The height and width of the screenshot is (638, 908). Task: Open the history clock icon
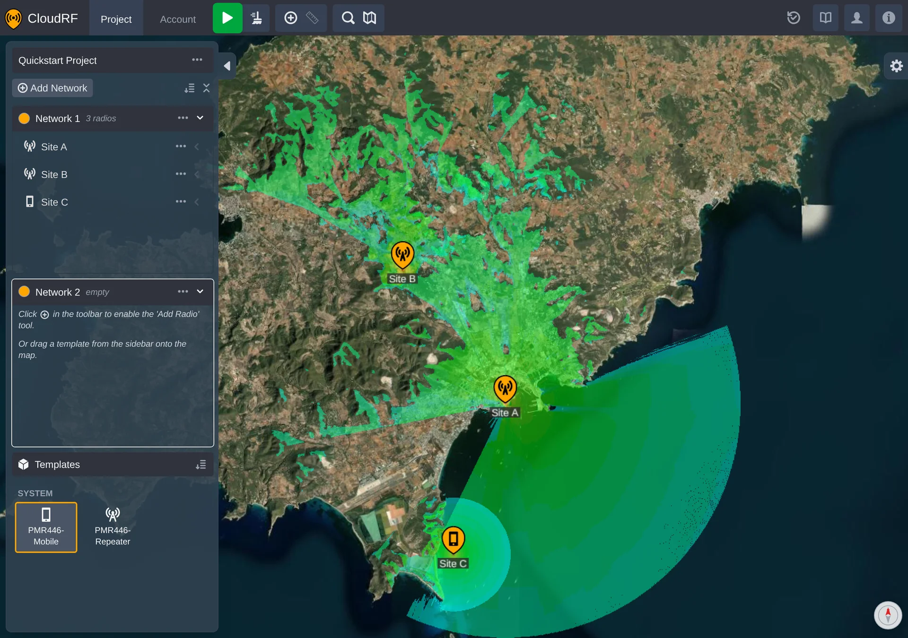(794, 18)
